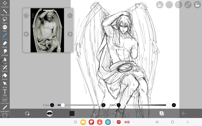Open the AD blocker app icon
The image size is (202, 126).
119,122
